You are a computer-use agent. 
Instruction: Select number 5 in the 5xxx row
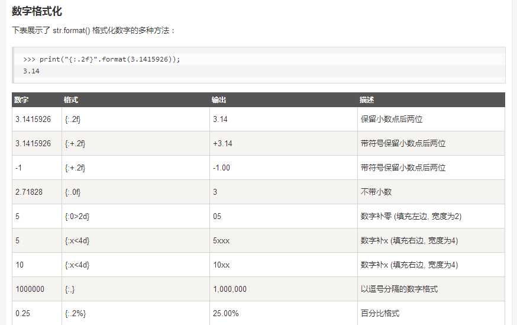tap(18, 240)
